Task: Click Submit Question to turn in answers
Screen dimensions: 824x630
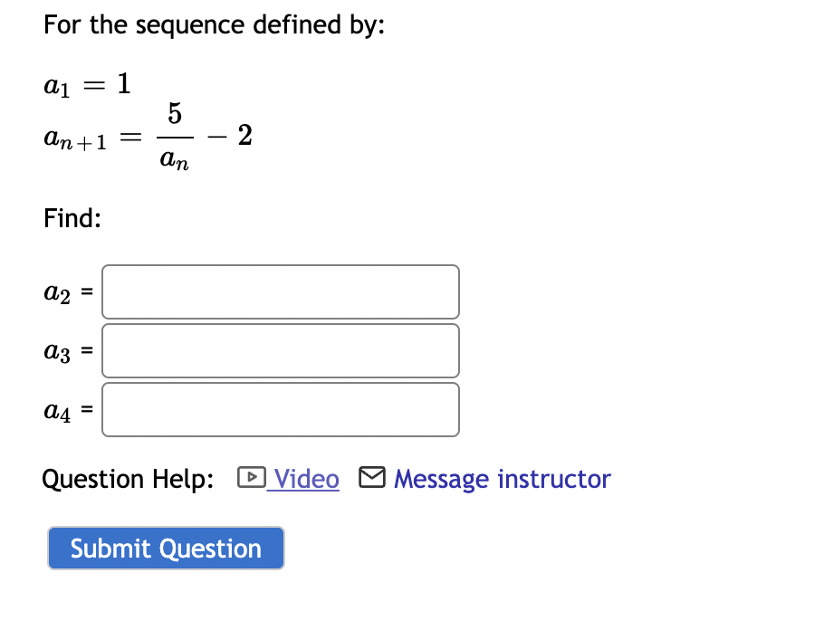Action: 166,548
